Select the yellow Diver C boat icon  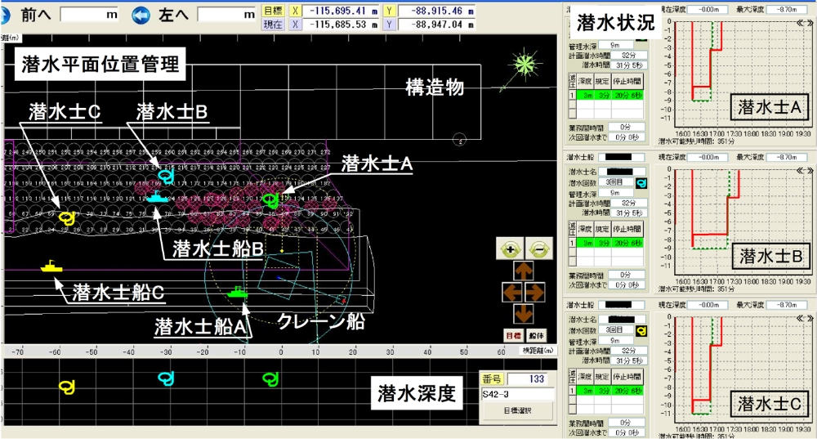coord(51,267)
